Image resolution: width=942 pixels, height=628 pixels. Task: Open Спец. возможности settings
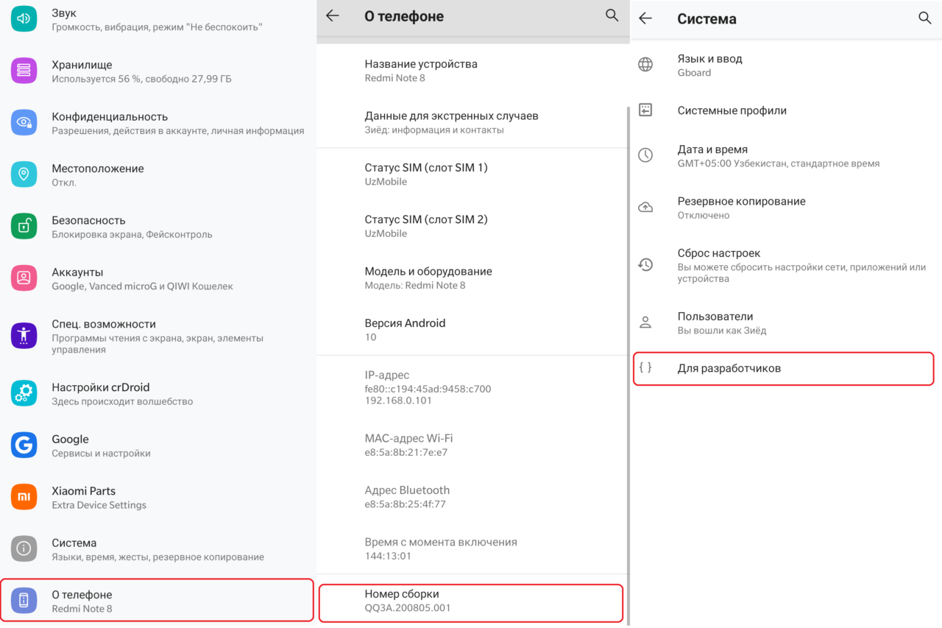pyautogui.click(x=158, y=336)
